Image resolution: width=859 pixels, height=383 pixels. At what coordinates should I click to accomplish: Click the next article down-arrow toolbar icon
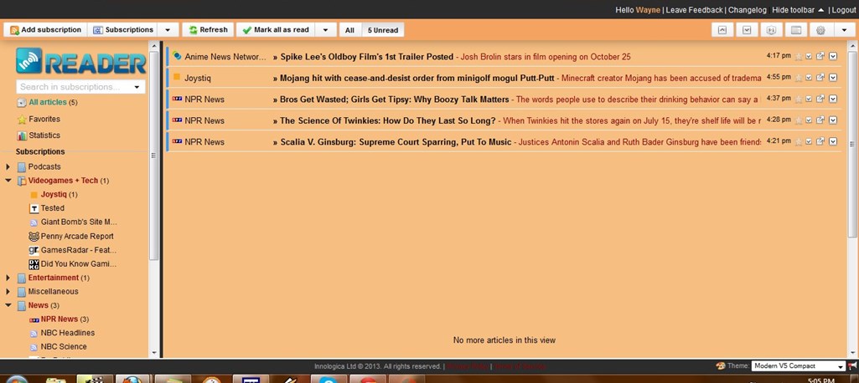tap(747, 30)
